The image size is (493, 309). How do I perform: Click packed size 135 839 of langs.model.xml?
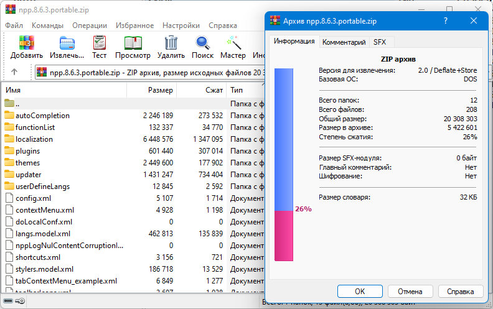(x=210, y=234)
